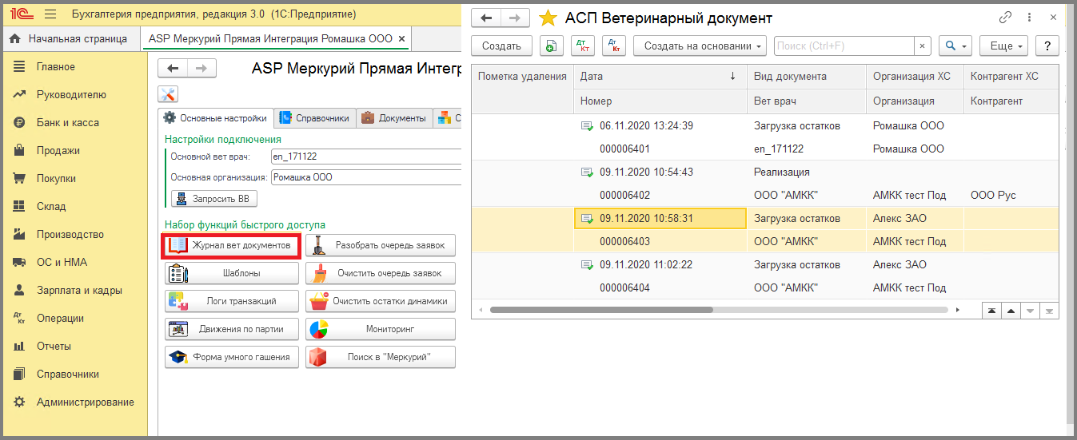Go back in АСП Ветеринарный документ window
Image resolution: width=1077 pixels, height=440 pixels.
(486, 18)
